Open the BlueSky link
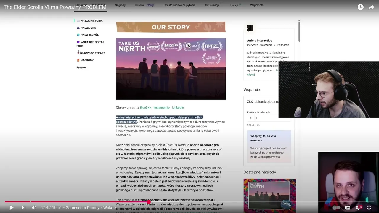This screenshot has width=379, height=213. (145, 107)
